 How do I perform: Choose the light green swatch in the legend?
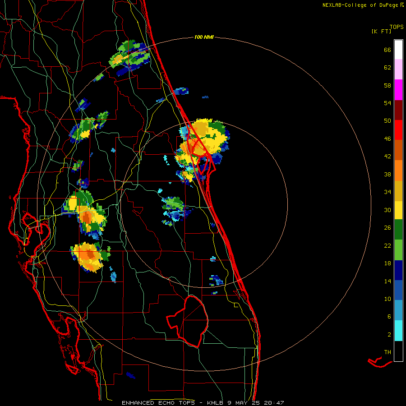tap(398, 250)
